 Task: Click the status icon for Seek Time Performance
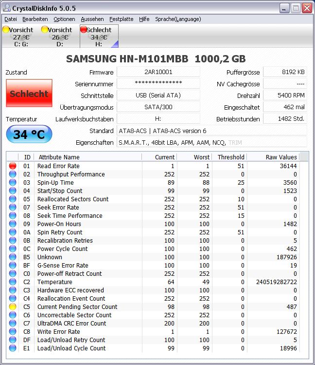tap(13, 215)
